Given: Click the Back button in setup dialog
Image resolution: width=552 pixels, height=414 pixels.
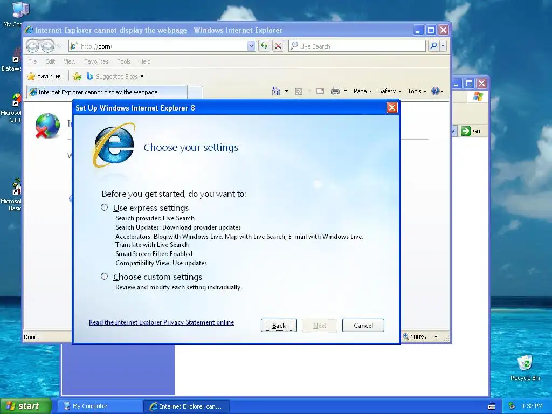Looking at the screenshot, I should pos(279,325).
